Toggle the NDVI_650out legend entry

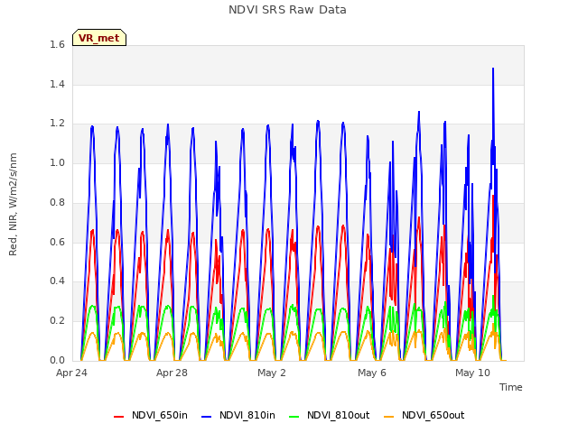click(x=424, y=416)
